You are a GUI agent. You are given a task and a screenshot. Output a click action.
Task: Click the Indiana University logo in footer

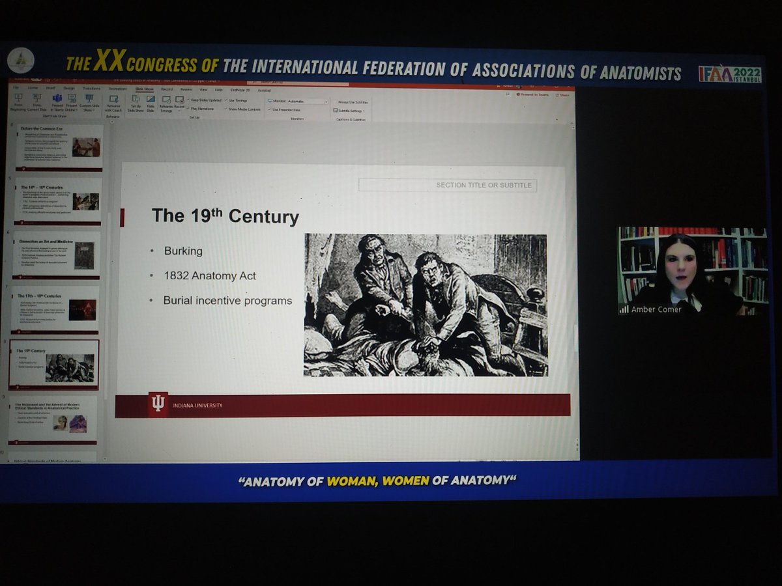(x=158, y=405)
